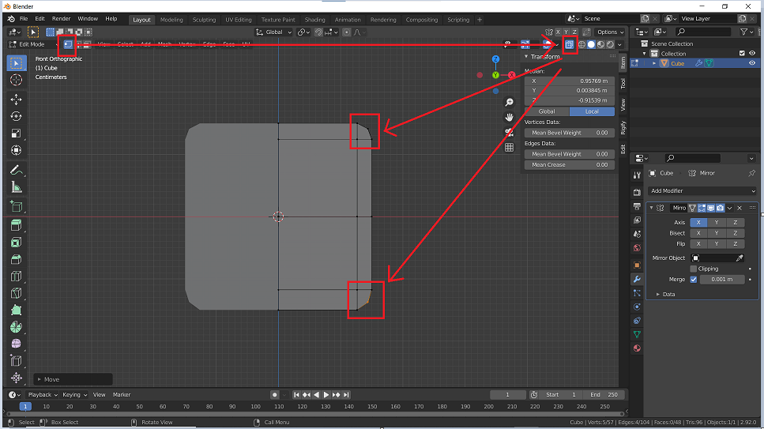Viewport: 764px width, 429px height.
Task: Activate the Poly Build tool
Action: [x=16, y=310]
